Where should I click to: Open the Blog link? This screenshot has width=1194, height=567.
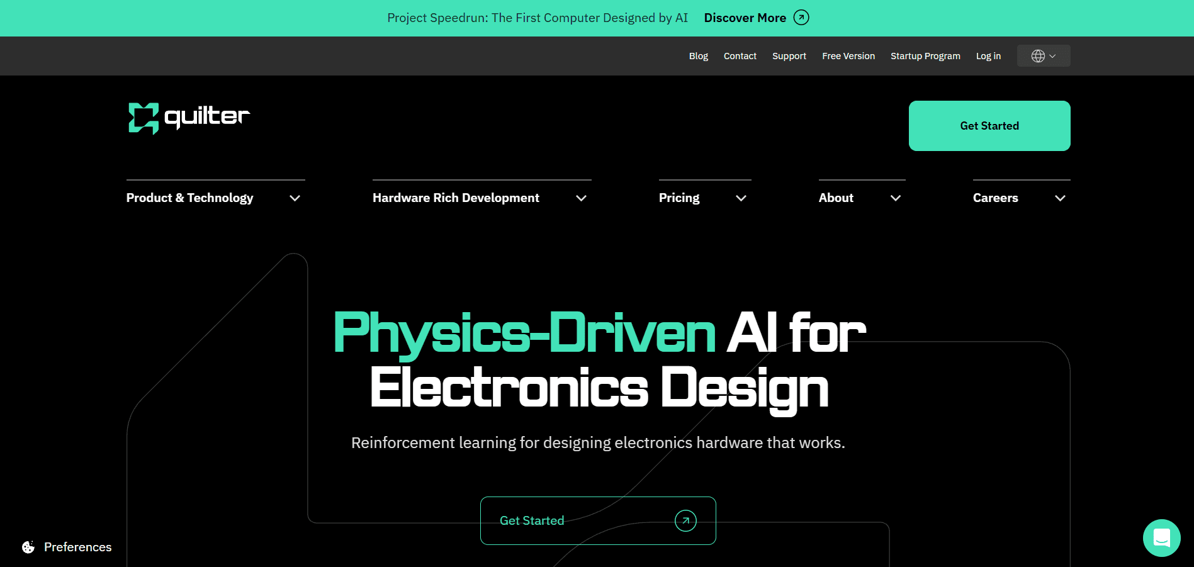pyautogui.click(x=698, y=56)
